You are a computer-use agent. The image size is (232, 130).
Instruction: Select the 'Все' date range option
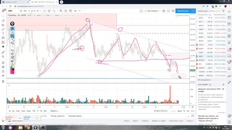click(45, 111)
